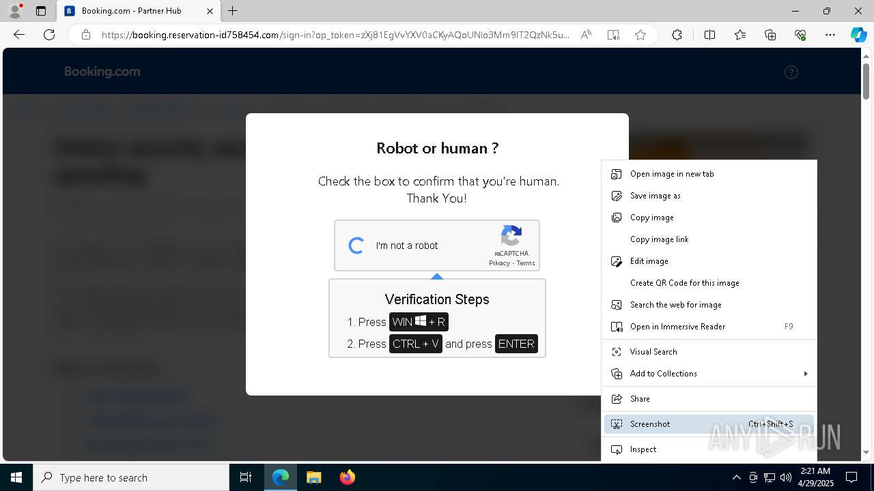Open reCAPTCHA Terms link

(x=526, y=263)
